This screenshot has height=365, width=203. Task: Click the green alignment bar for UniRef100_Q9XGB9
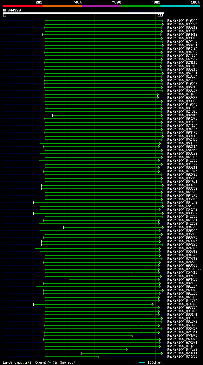click(113, 228)
